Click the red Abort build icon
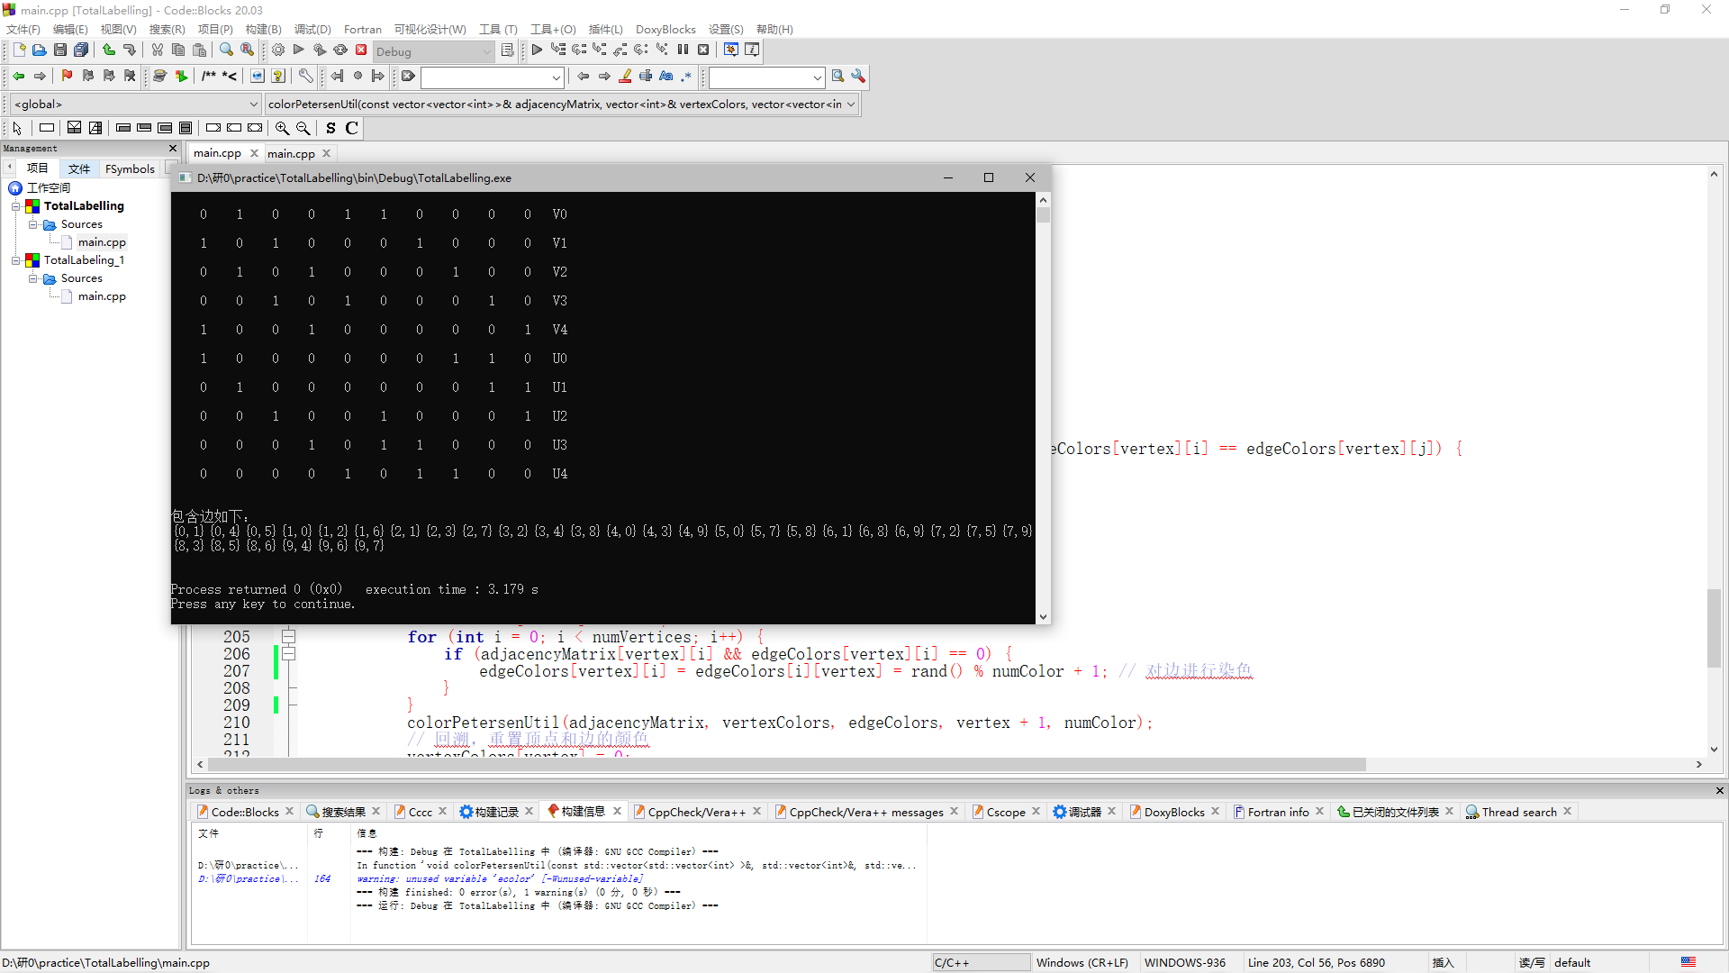Screen dimensions: 1729x973 (361, 50)
